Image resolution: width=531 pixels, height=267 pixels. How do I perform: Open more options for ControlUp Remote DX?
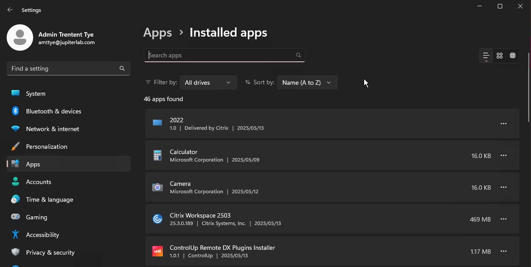tap(504, 251)
